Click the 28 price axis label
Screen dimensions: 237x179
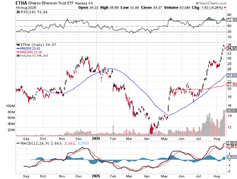(229, 64)
